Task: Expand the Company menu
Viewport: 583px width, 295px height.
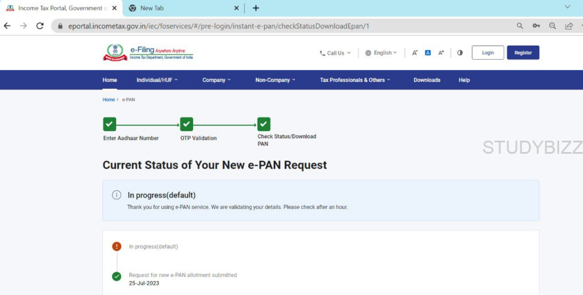Action: point(216,80)
